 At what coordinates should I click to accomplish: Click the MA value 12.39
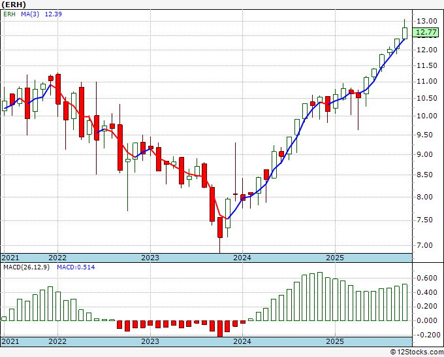[54, 14]
